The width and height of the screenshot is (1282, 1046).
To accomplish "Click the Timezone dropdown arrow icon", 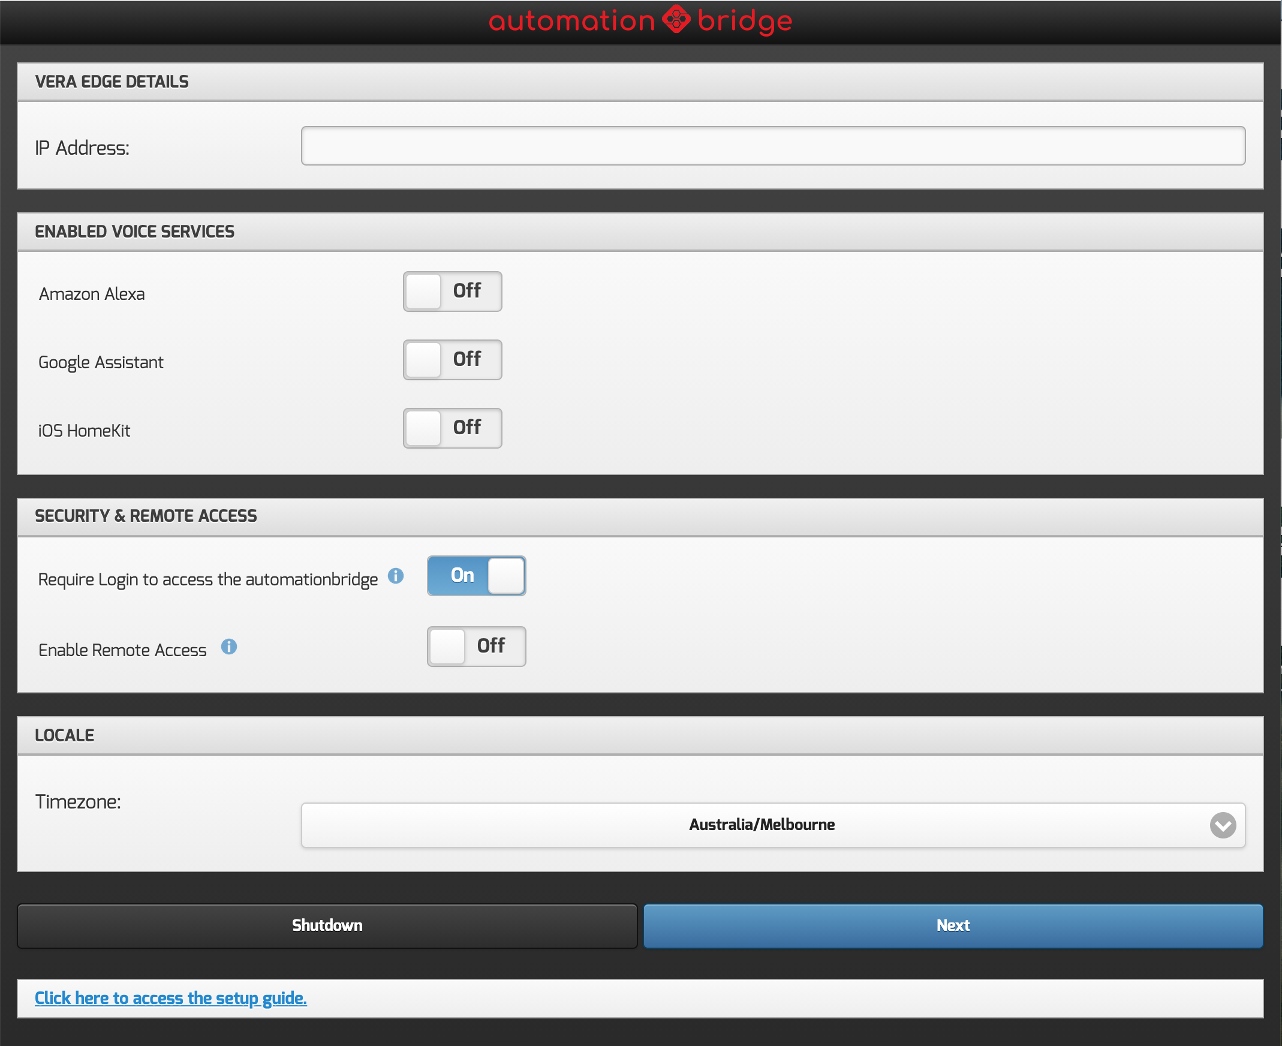I will click(1223, 825).
